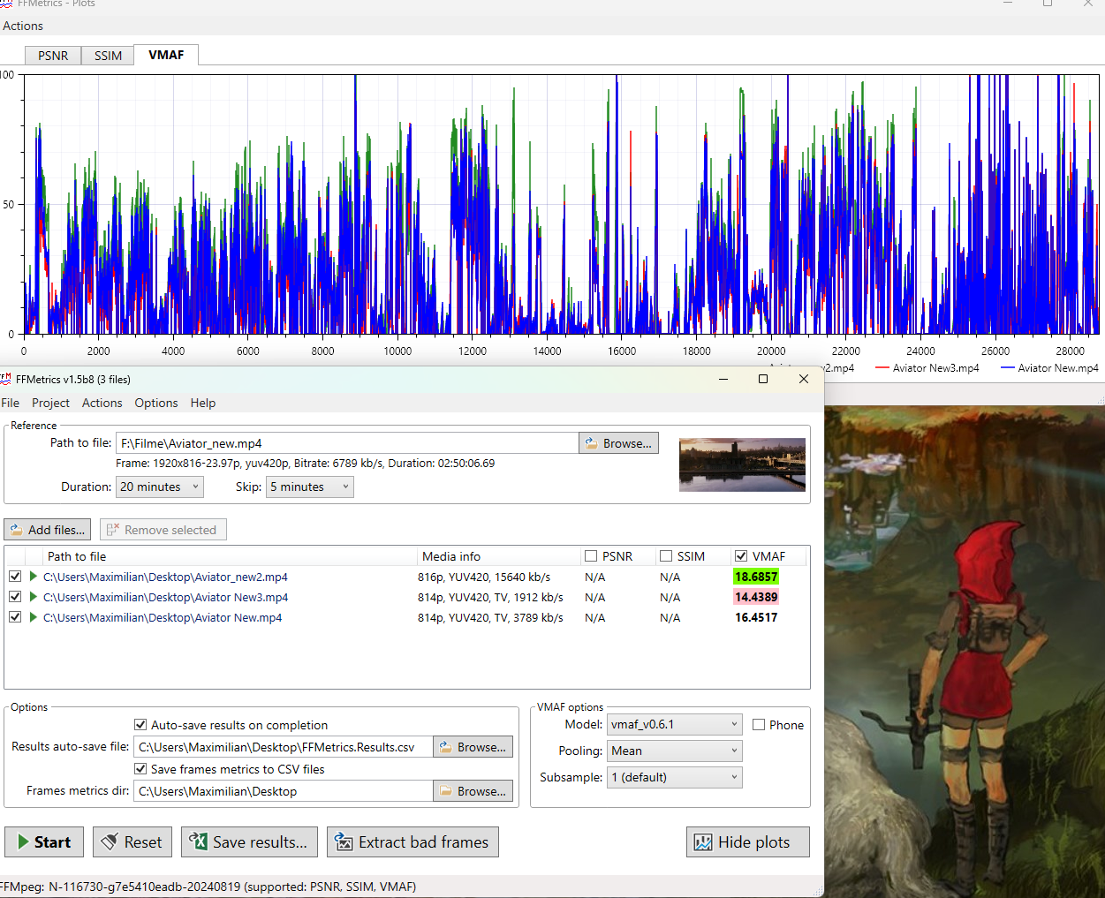
Task: Open Actions menu in FFMetrics main window
Action: pos(102,403)
